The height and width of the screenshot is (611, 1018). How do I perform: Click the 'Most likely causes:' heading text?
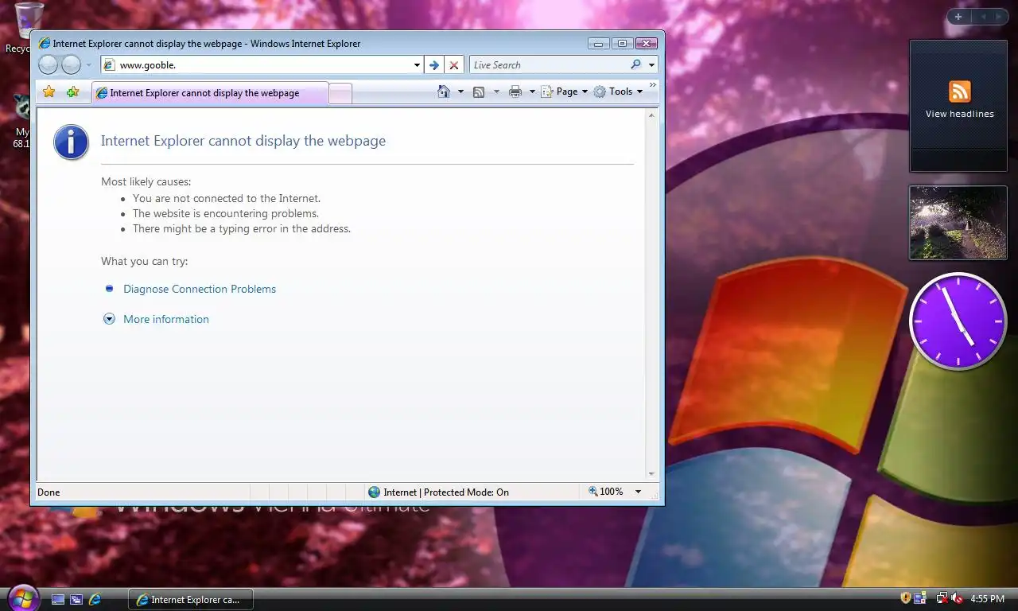click(146, 181)
